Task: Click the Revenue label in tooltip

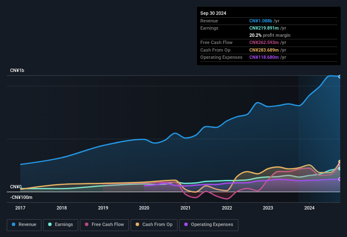Action: coord(209,21)
